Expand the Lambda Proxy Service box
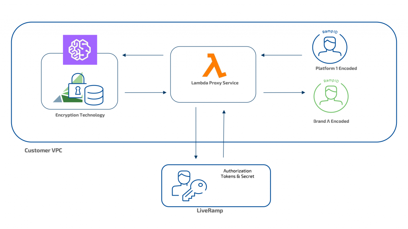Screen dimensions: 408x229 pyautogui.click(x=213, y=75)
